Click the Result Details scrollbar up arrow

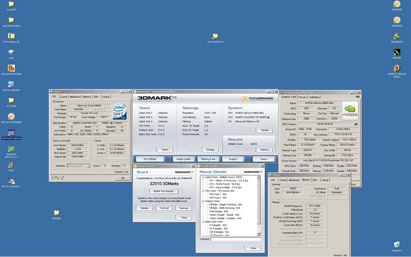(x=259, y=177)
